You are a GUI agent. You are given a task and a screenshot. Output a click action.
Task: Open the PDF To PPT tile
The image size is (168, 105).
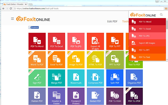click(115, 41)
